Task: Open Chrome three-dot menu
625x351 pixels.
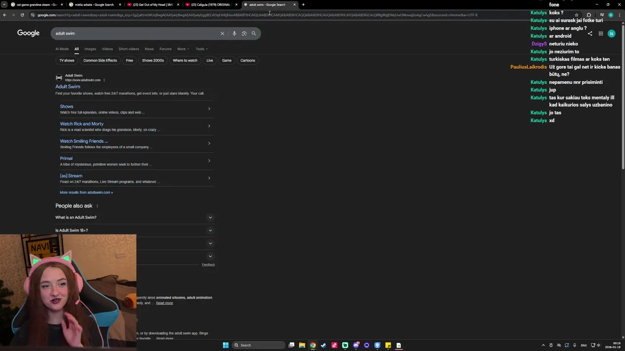Action: 620,15
